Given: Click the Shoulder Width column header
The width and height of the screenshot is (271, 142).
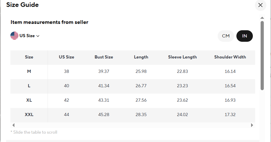Looking at the screenshot, I should pyautogui.click(x=230, y=57).
